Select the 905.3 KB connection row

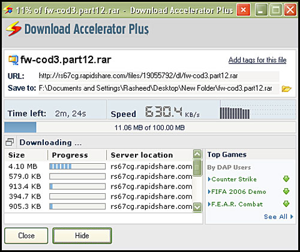(x=98, y=206)
